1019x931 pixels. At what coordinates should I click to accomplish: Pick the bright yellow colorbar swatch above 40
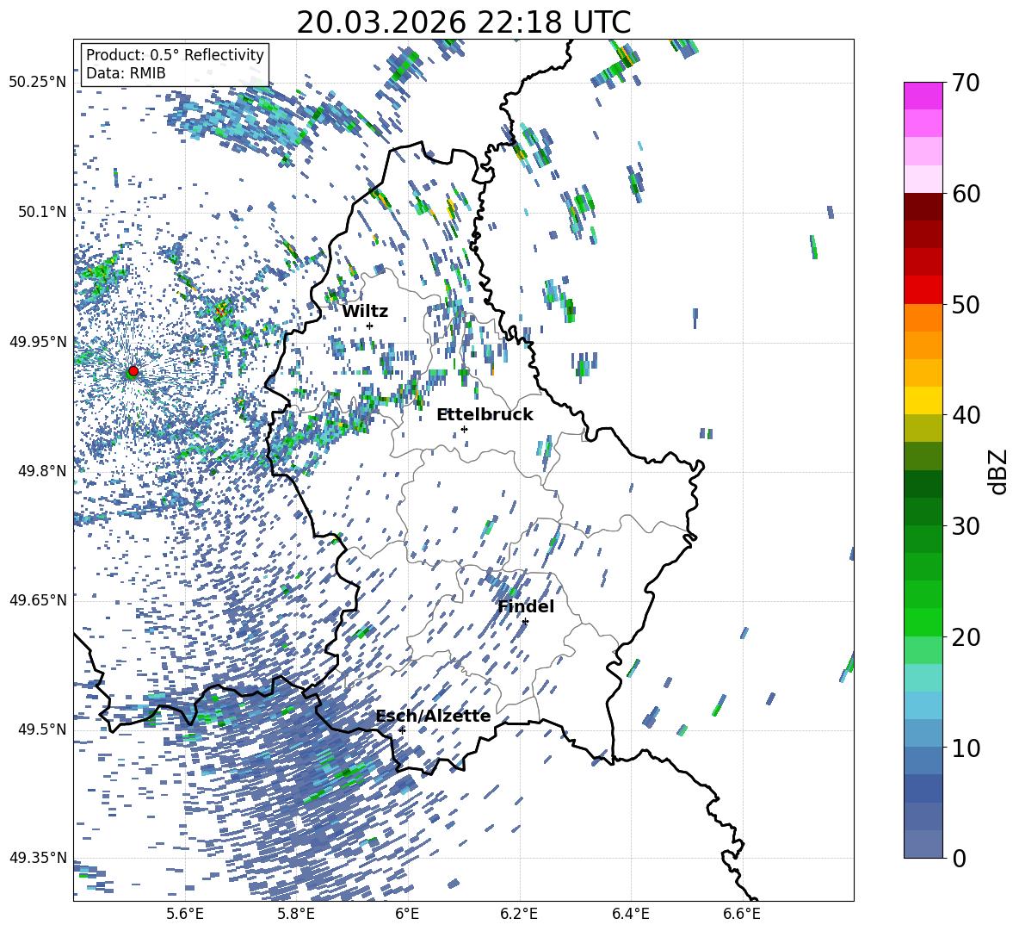click(x=923, y=400)
